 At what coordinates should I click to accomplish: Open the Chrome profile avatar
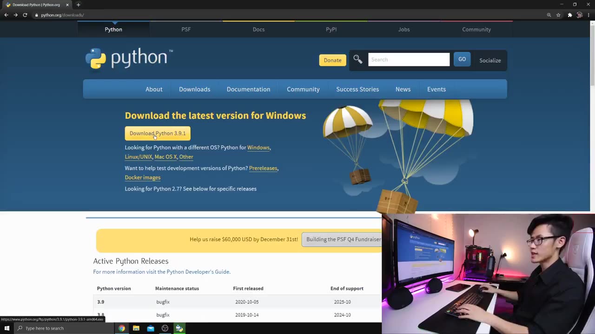point(579,15)
